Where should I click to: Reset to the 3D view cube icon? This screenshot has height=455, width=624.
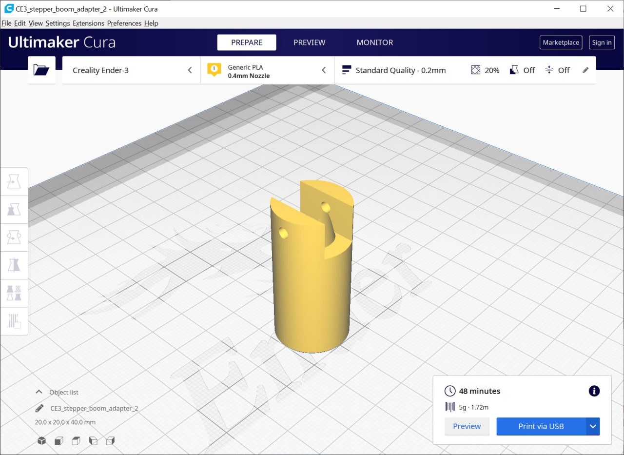42,441
